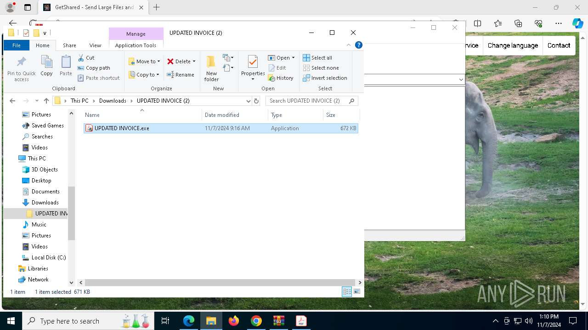The width and height of the screenshot is (588, 330).
Task: Click the UPDATED INVOICE.exe file icon
Action: (89, 128)
